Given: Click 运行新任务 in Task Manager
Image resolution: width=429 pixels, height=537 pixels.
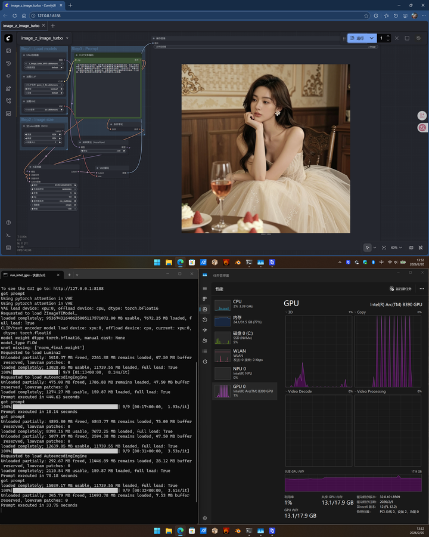Looking at the screenshot, I should click(400, 289).
